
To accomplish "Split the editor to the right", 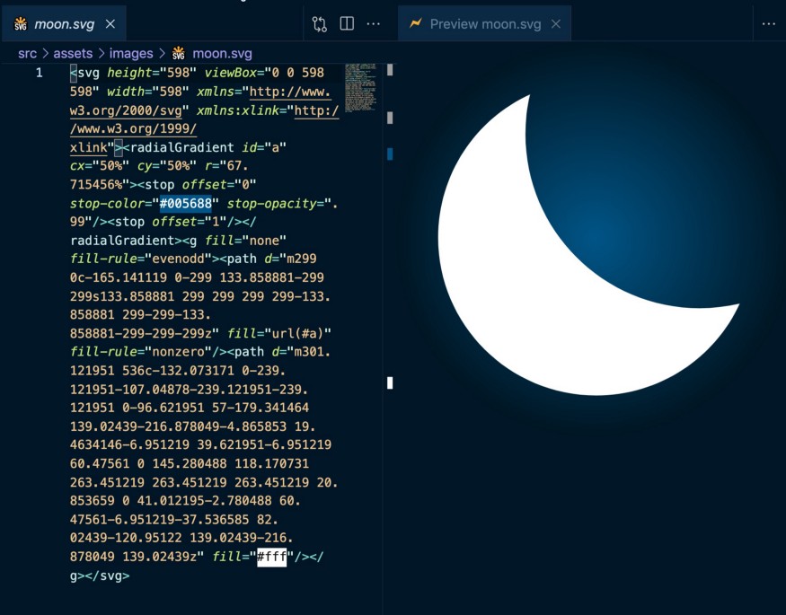I will [x=347, y=23].
